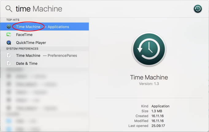
Task: Open Time Machine PreferencePanes result
Action: click(45, 55)
